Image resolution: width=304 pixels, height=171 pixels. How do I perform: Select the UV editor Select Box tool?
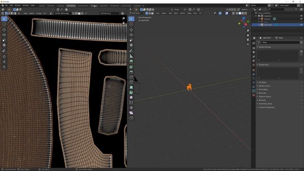click(x=4, y=19)
